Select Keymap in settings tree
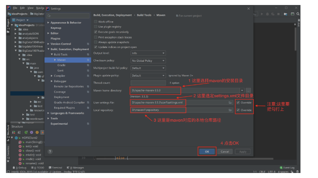This screenshot has height=178, width=318. (56, 28)
